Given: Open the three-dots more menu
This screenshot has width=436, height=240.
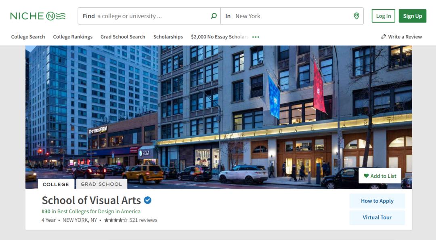Looking at the screenshot, I should [256, 37].
